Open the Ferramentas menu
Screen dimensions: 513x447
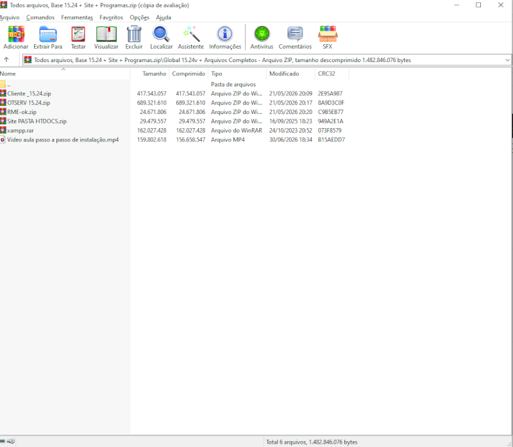point(77,17)
